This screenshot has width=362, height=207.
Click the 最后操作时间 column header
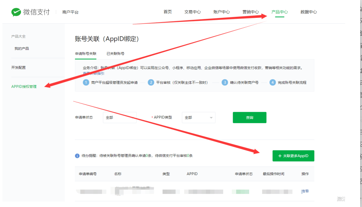[x=274, y=174]
